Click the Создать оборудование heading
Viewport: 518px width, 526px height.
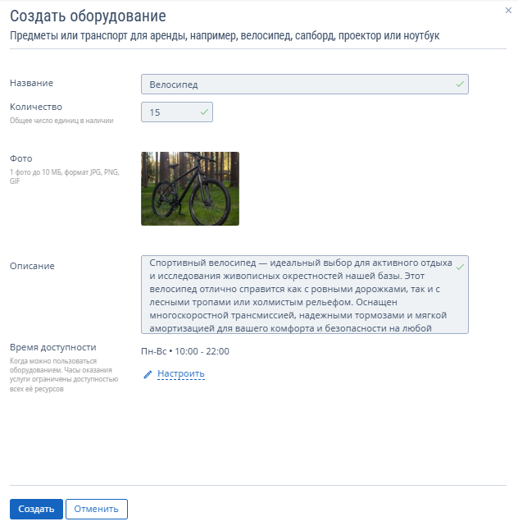click(x=89, y=16)
